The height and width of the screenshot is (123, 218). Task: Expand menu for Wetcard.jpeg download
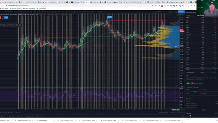click(54, 120)
